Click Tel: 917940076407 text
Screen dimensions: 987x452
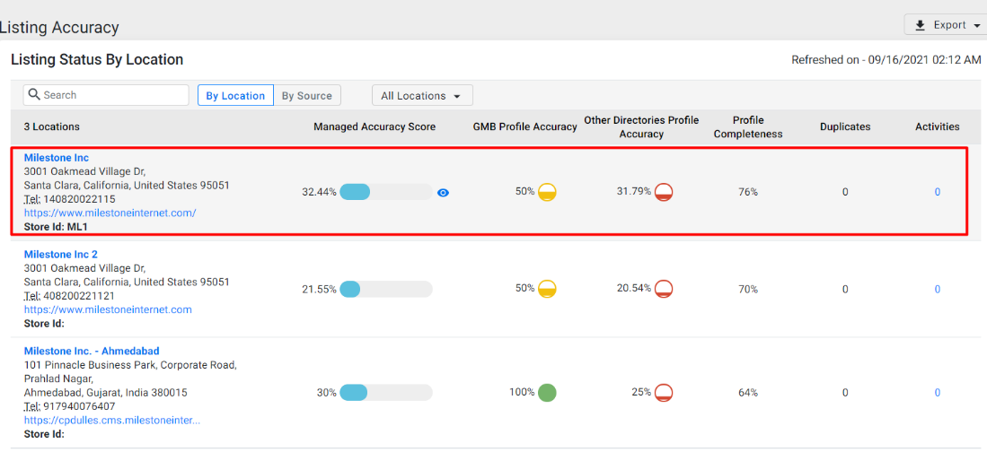click(x=70, y=407)
